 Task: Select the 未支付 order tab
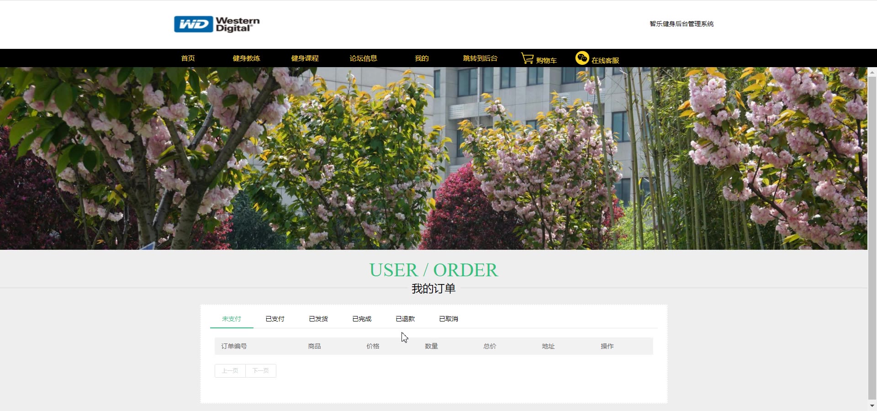232,319
